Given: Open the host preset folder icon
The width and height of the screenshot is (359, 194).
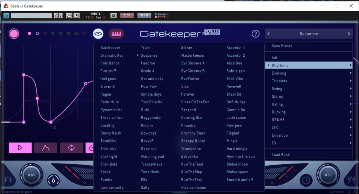Looking at the screenshot, I should tap(69, 15).
